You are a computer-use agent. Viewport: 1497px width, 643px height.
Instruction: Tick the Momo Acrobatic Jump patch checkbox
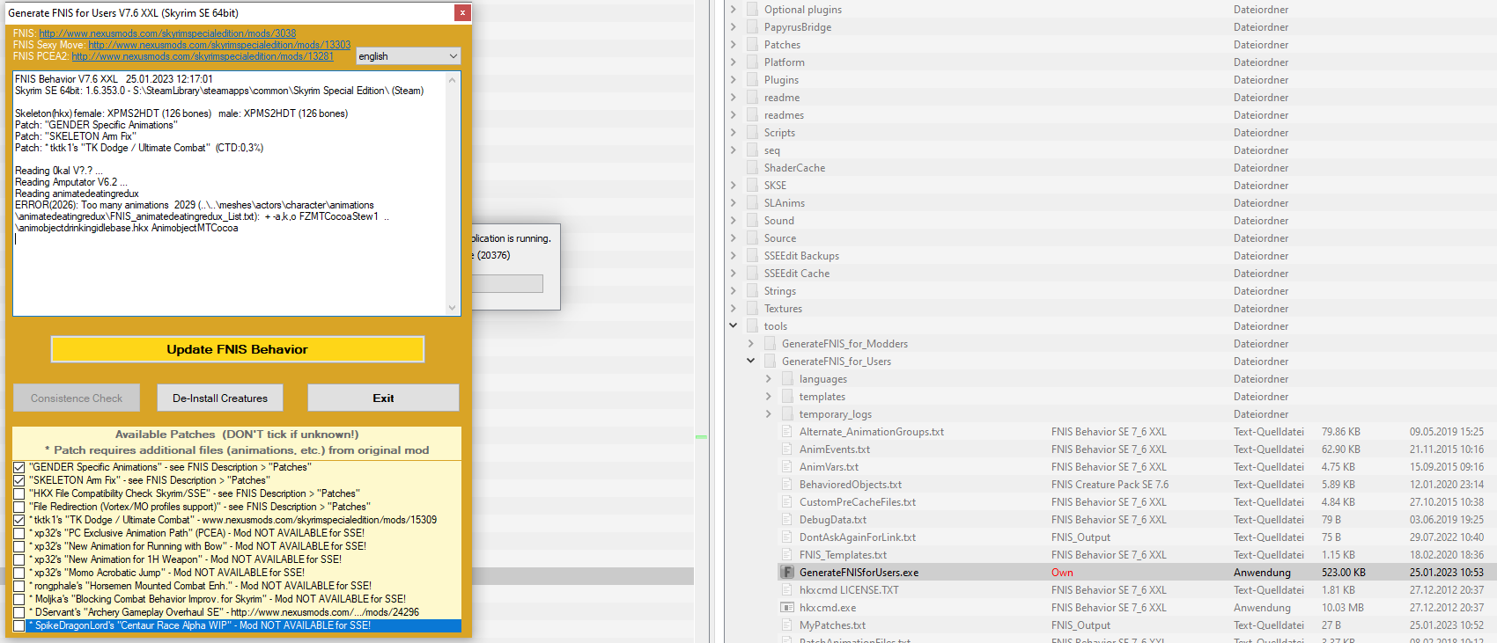coord(18,573)
